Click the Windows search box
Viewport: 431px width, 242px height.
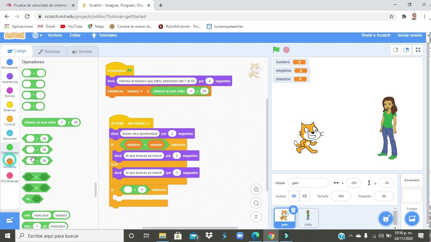[69, 236]
